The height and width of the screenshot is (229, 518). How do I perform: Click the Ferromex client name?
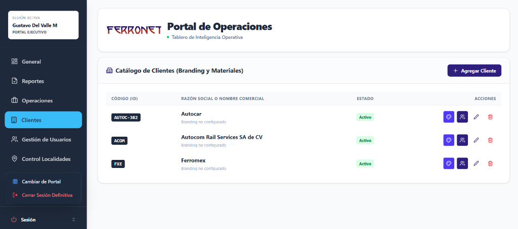pos(193,160)
